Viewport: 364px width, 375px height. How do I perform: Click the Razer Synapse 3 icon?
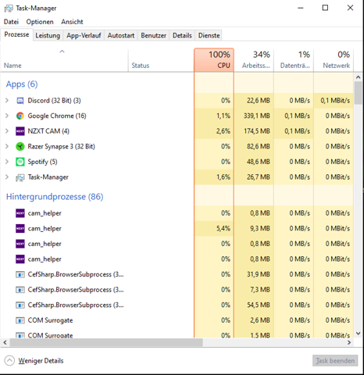(x=20, y=146)
